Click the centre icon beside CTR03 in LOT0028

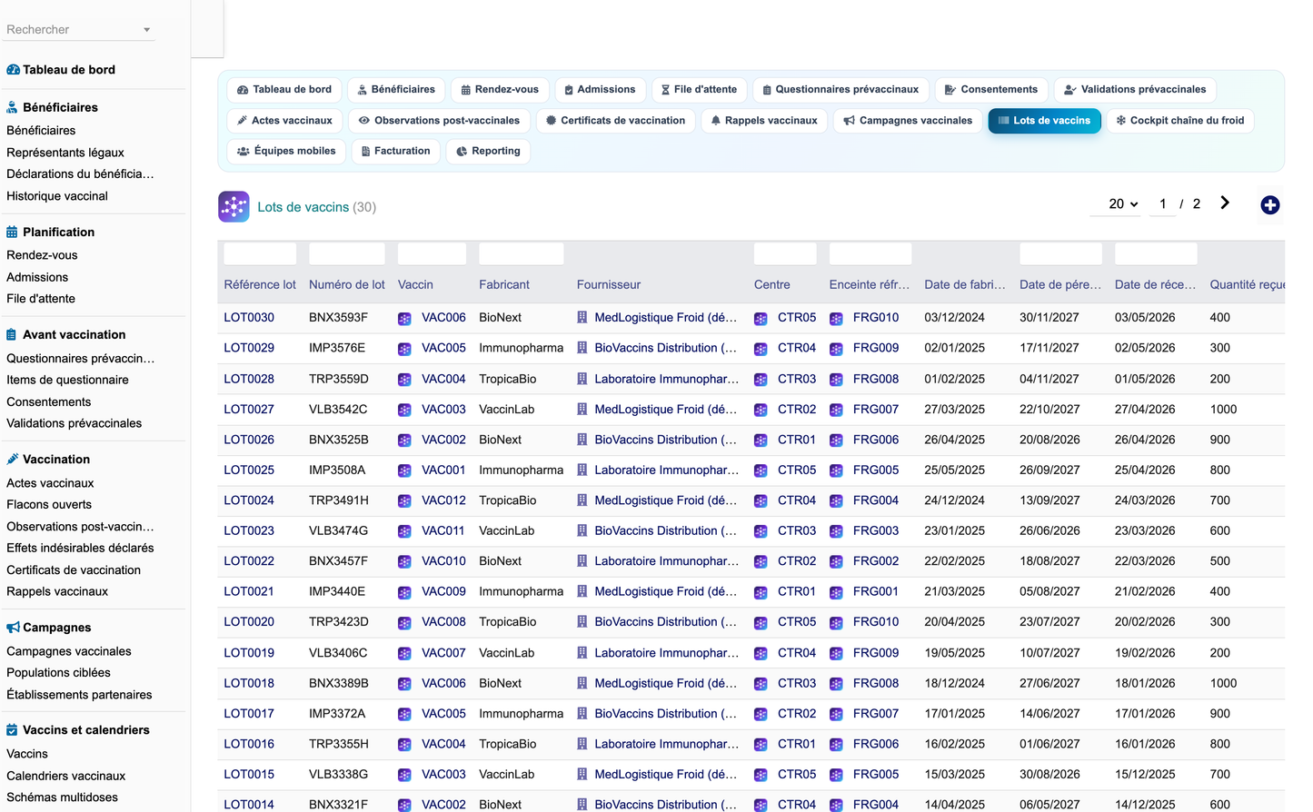pyautogui.click(x=761, y=380)
